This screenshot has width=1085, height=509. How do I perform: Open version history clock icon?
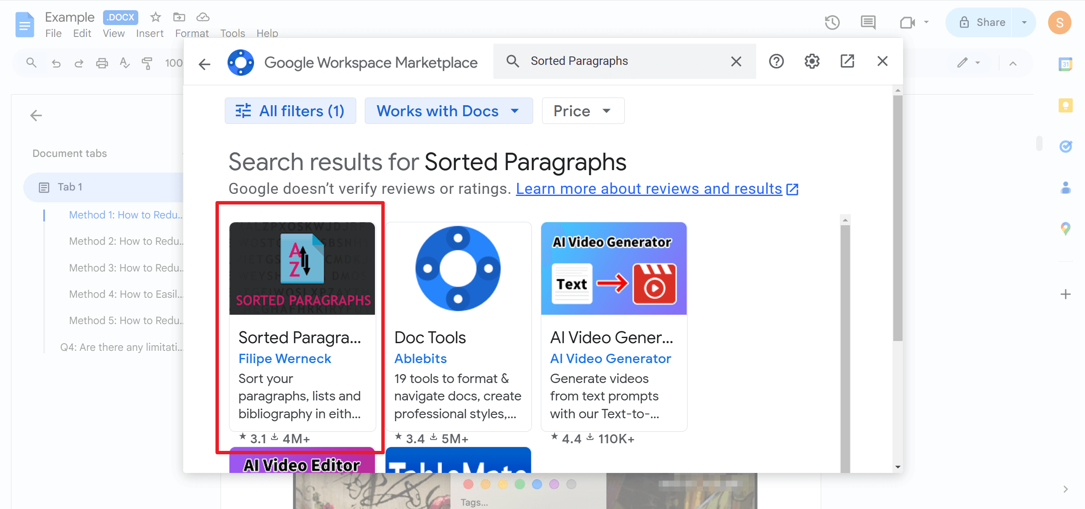(832, 22)
